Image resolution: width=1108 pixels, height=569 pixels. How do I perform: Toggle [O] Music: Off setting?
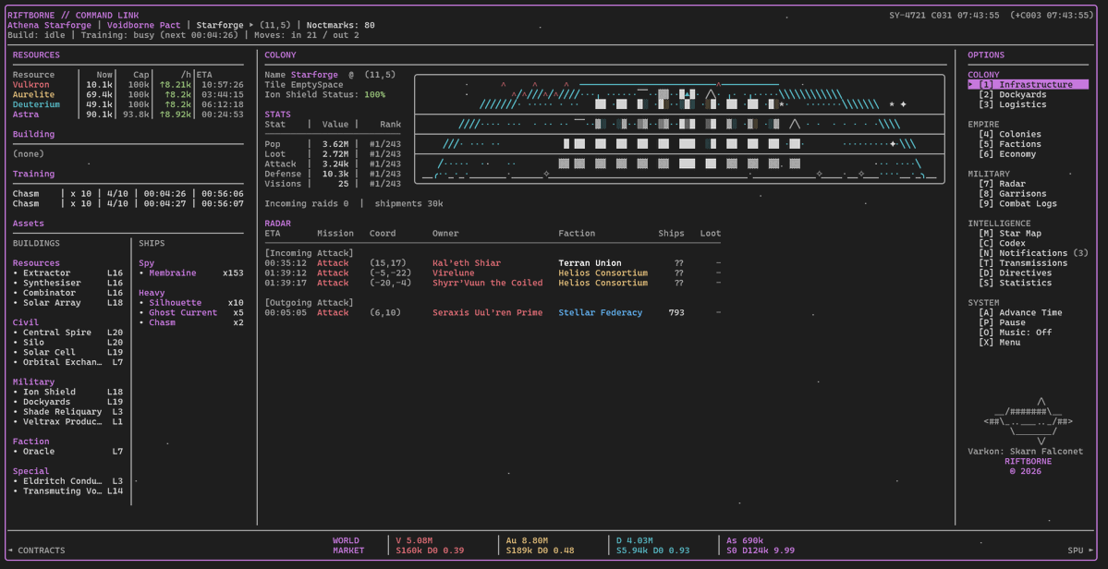(1016, 332)
